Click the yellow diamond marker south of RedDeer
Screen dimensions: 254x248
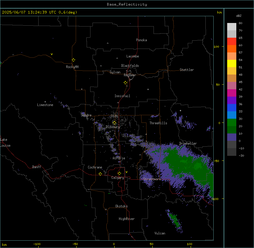pos(125,83)
